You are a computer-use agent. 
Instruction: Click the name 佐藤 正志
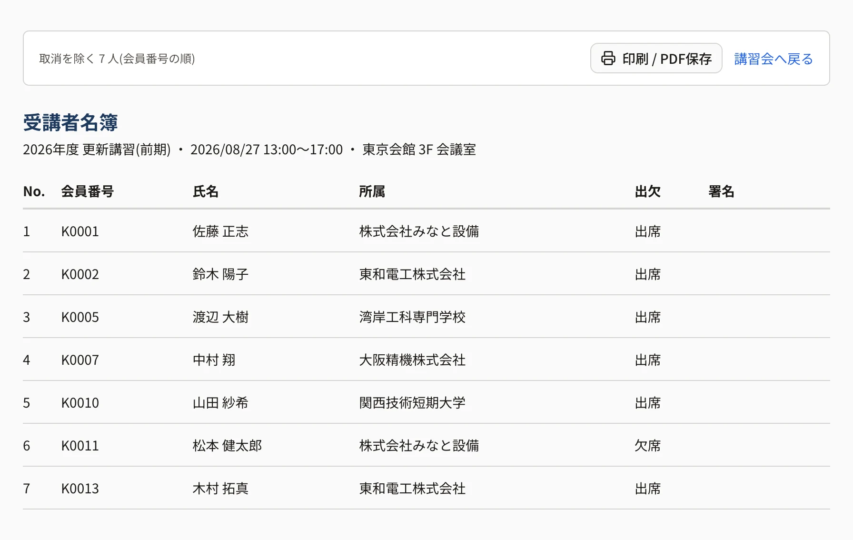220,231
